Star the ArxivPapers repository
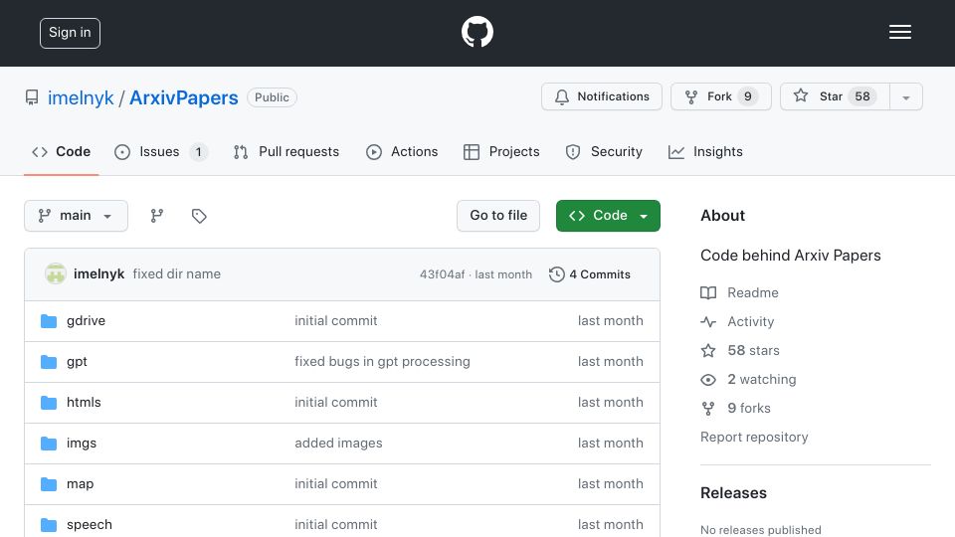955x537 pixels. pos(835,96)
